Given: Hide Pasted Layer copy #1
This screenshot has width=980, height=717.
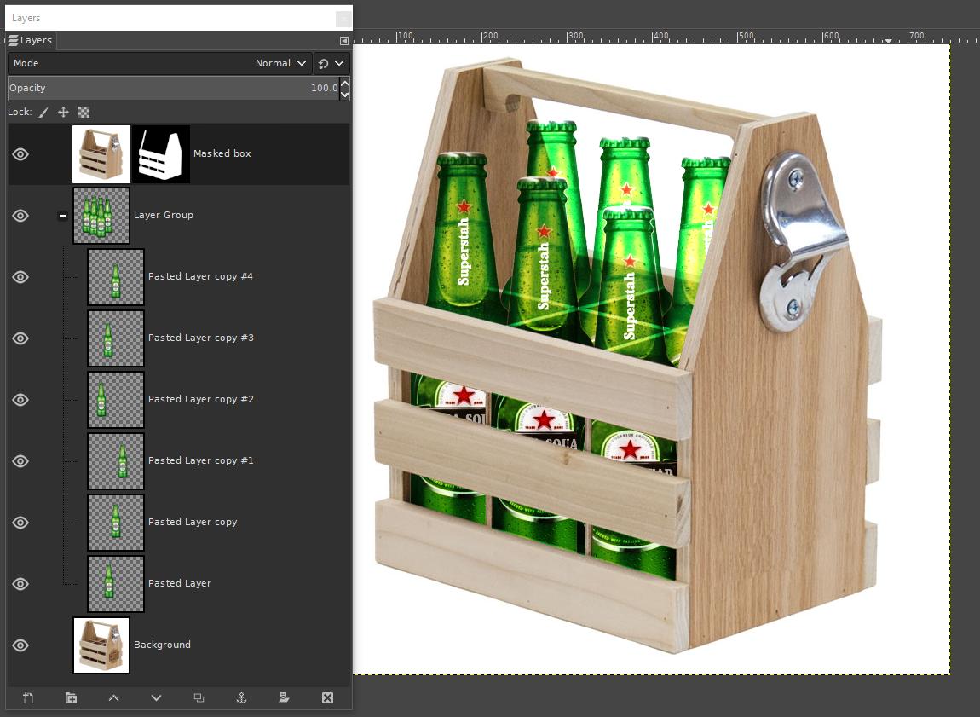Looking at the screenshot, I should click(20, 460).
